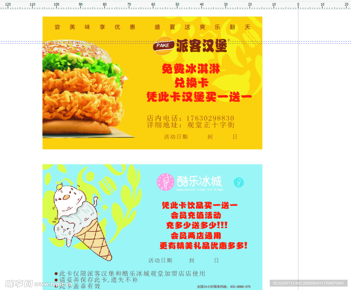Select the 尝美味享优惠 slogan text
The image size is (351, 290).
pos(95,27)
